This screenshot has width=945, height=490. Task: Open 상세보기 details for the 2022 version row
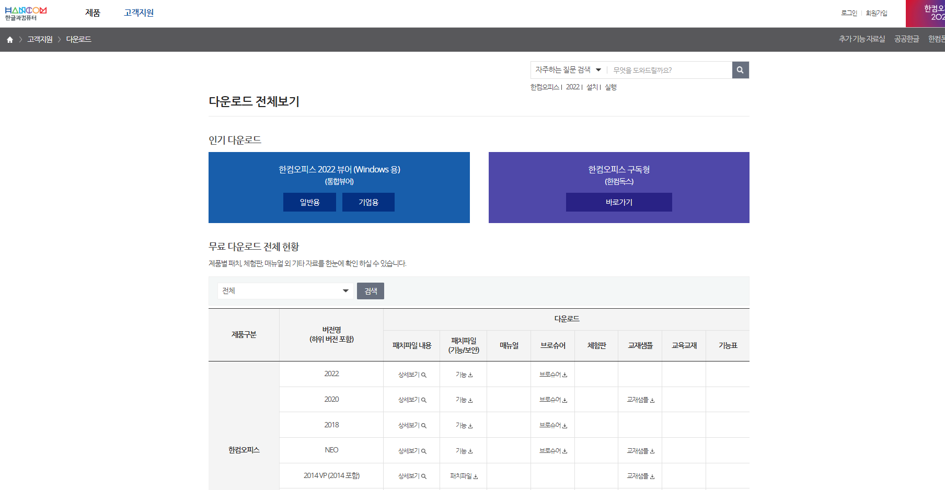tap(411, 374)
